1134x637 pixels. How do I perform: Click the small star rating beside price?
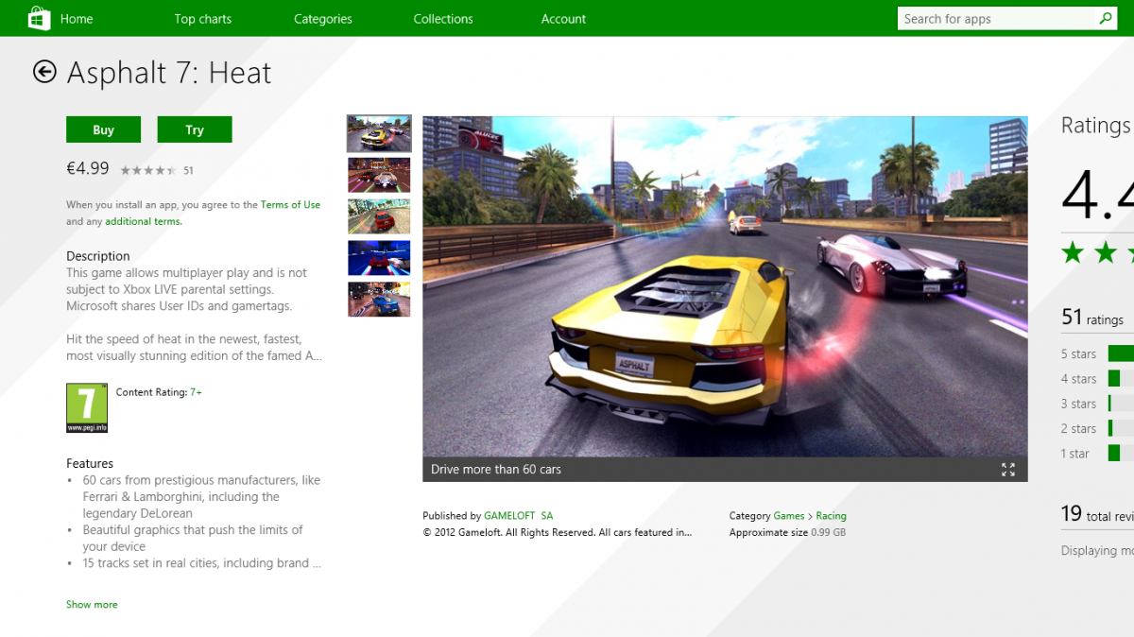coord(148,170)
